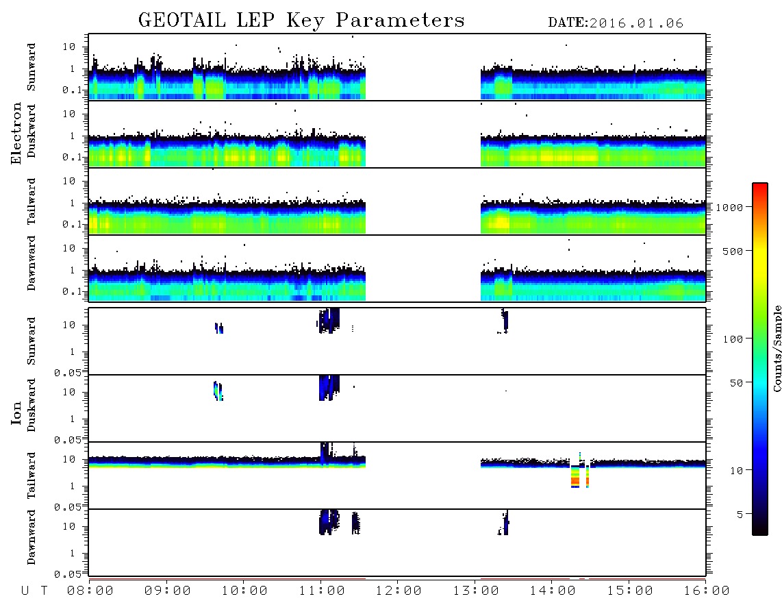Click the Electron Sunward panel label
Screen dimensions: 782x603
[x=31, y=67]
